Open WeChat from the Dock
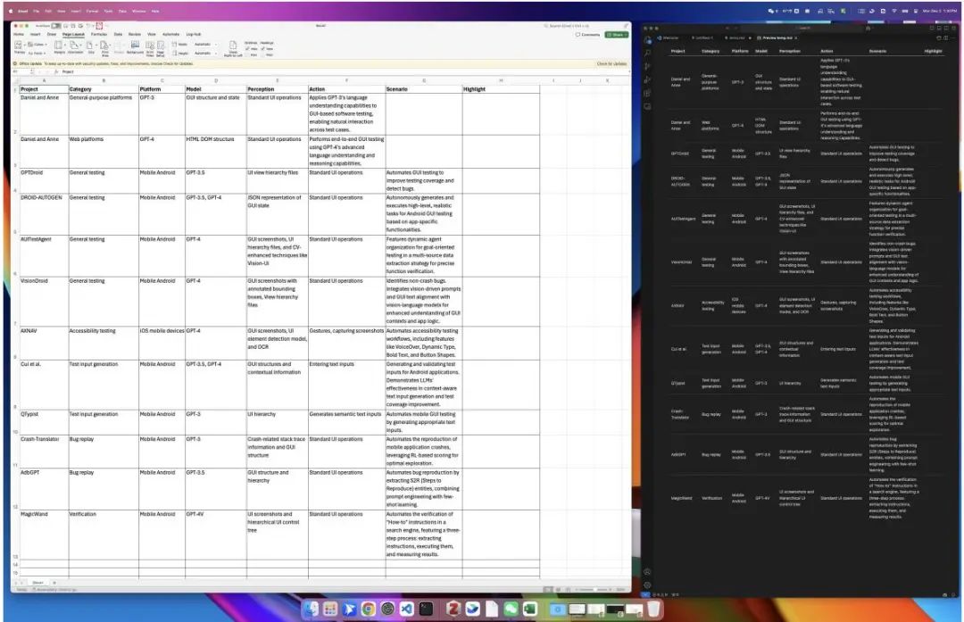 coord(511,610)
